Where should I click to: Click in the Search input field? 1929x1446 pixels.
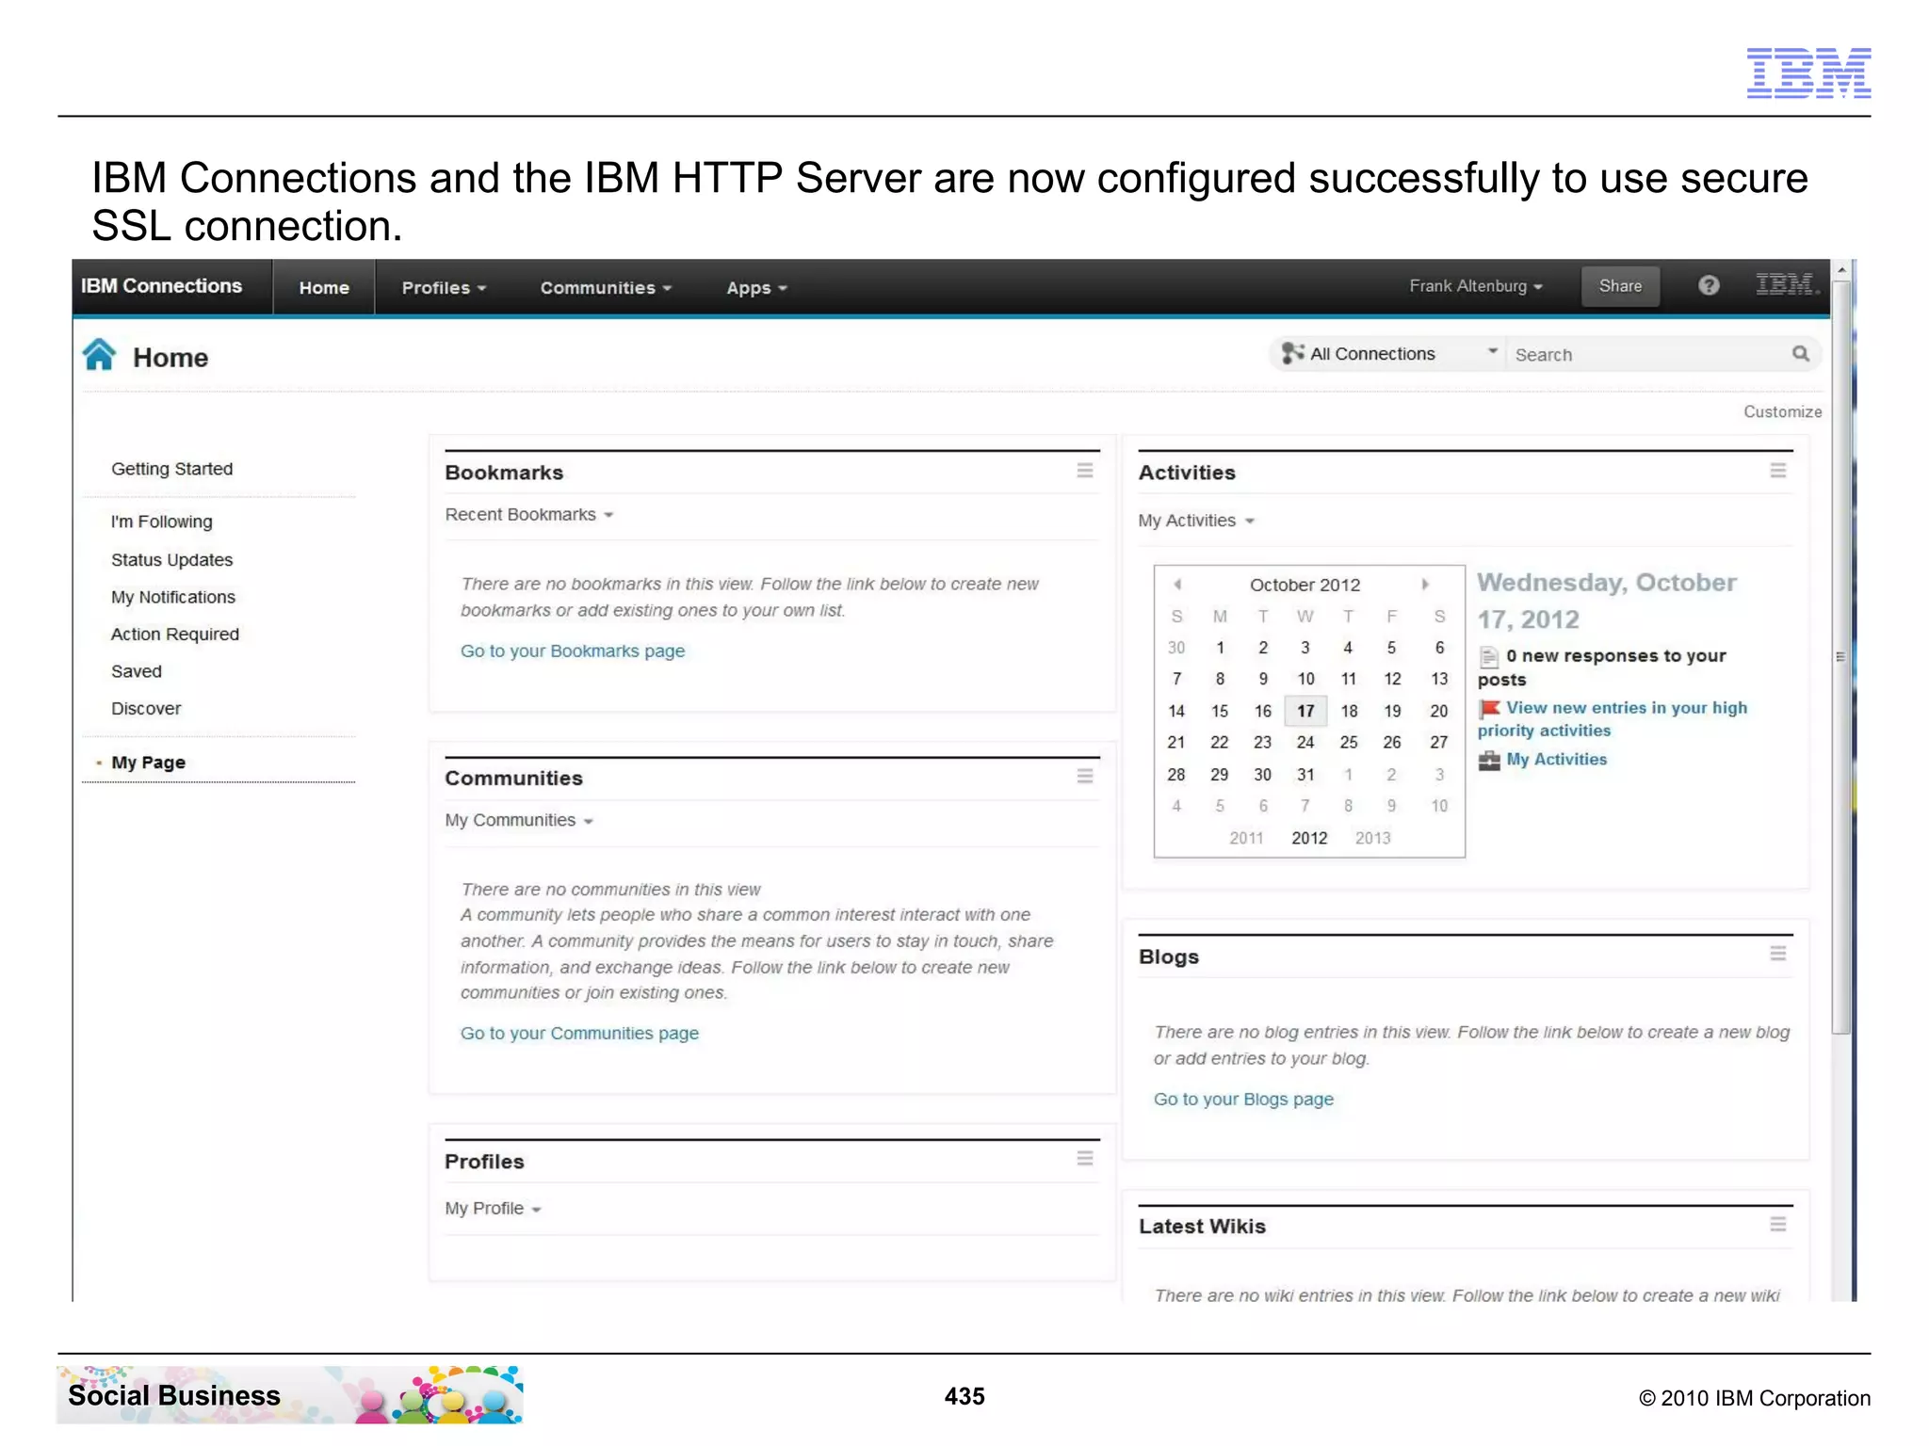click(x=1648, y=355)
